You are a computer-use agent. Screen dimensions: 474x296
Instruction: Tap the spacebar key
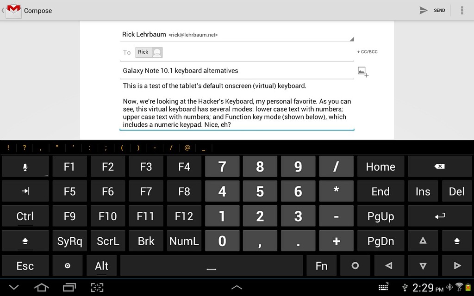(x=211, y=265)
